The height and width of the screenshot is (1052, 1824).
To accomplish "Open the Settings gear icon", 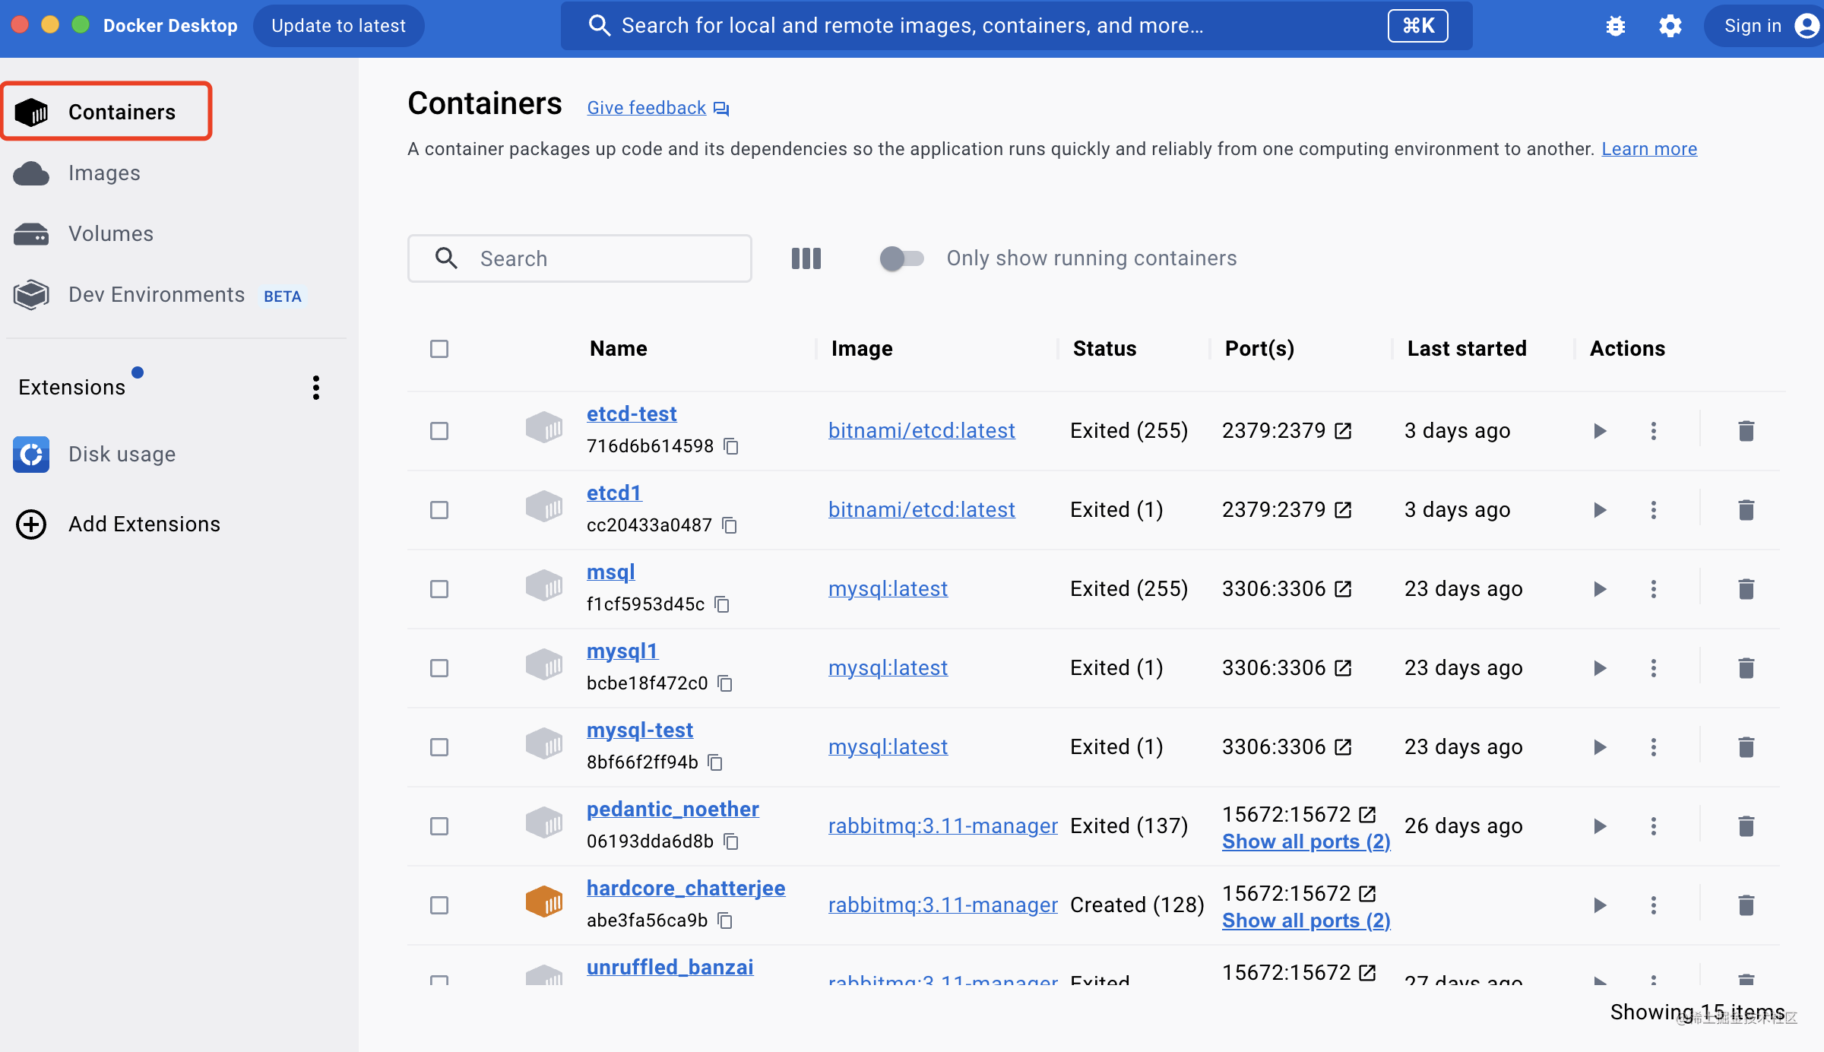I will coord(1670,26).
